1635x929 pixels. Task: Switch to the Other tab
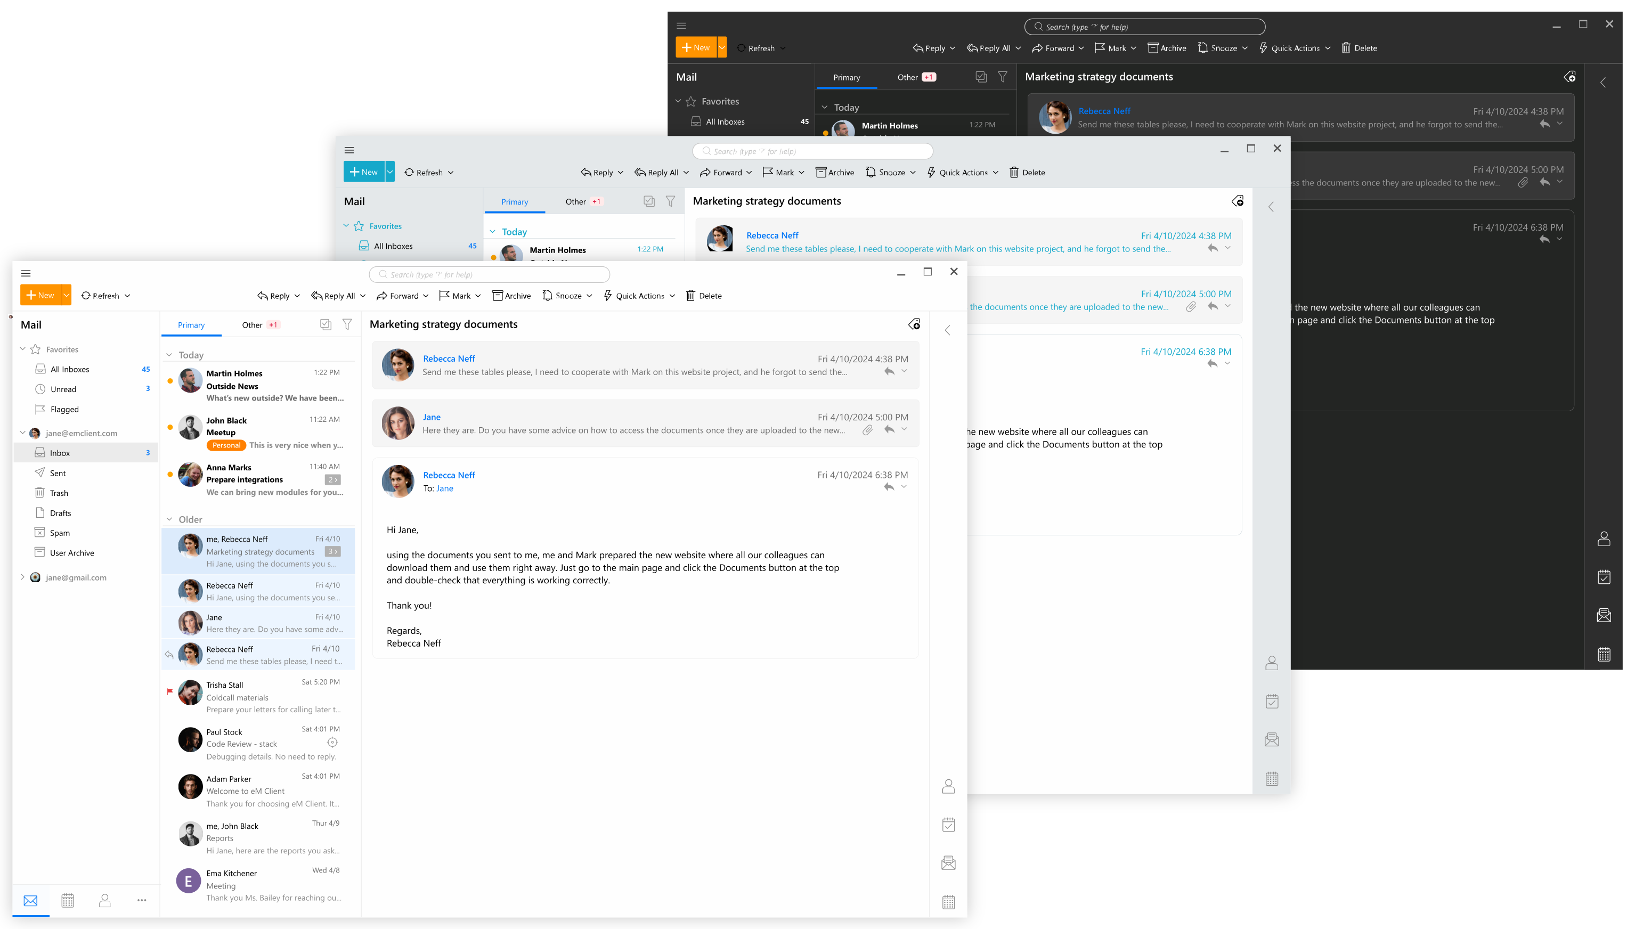coord(252,324)
